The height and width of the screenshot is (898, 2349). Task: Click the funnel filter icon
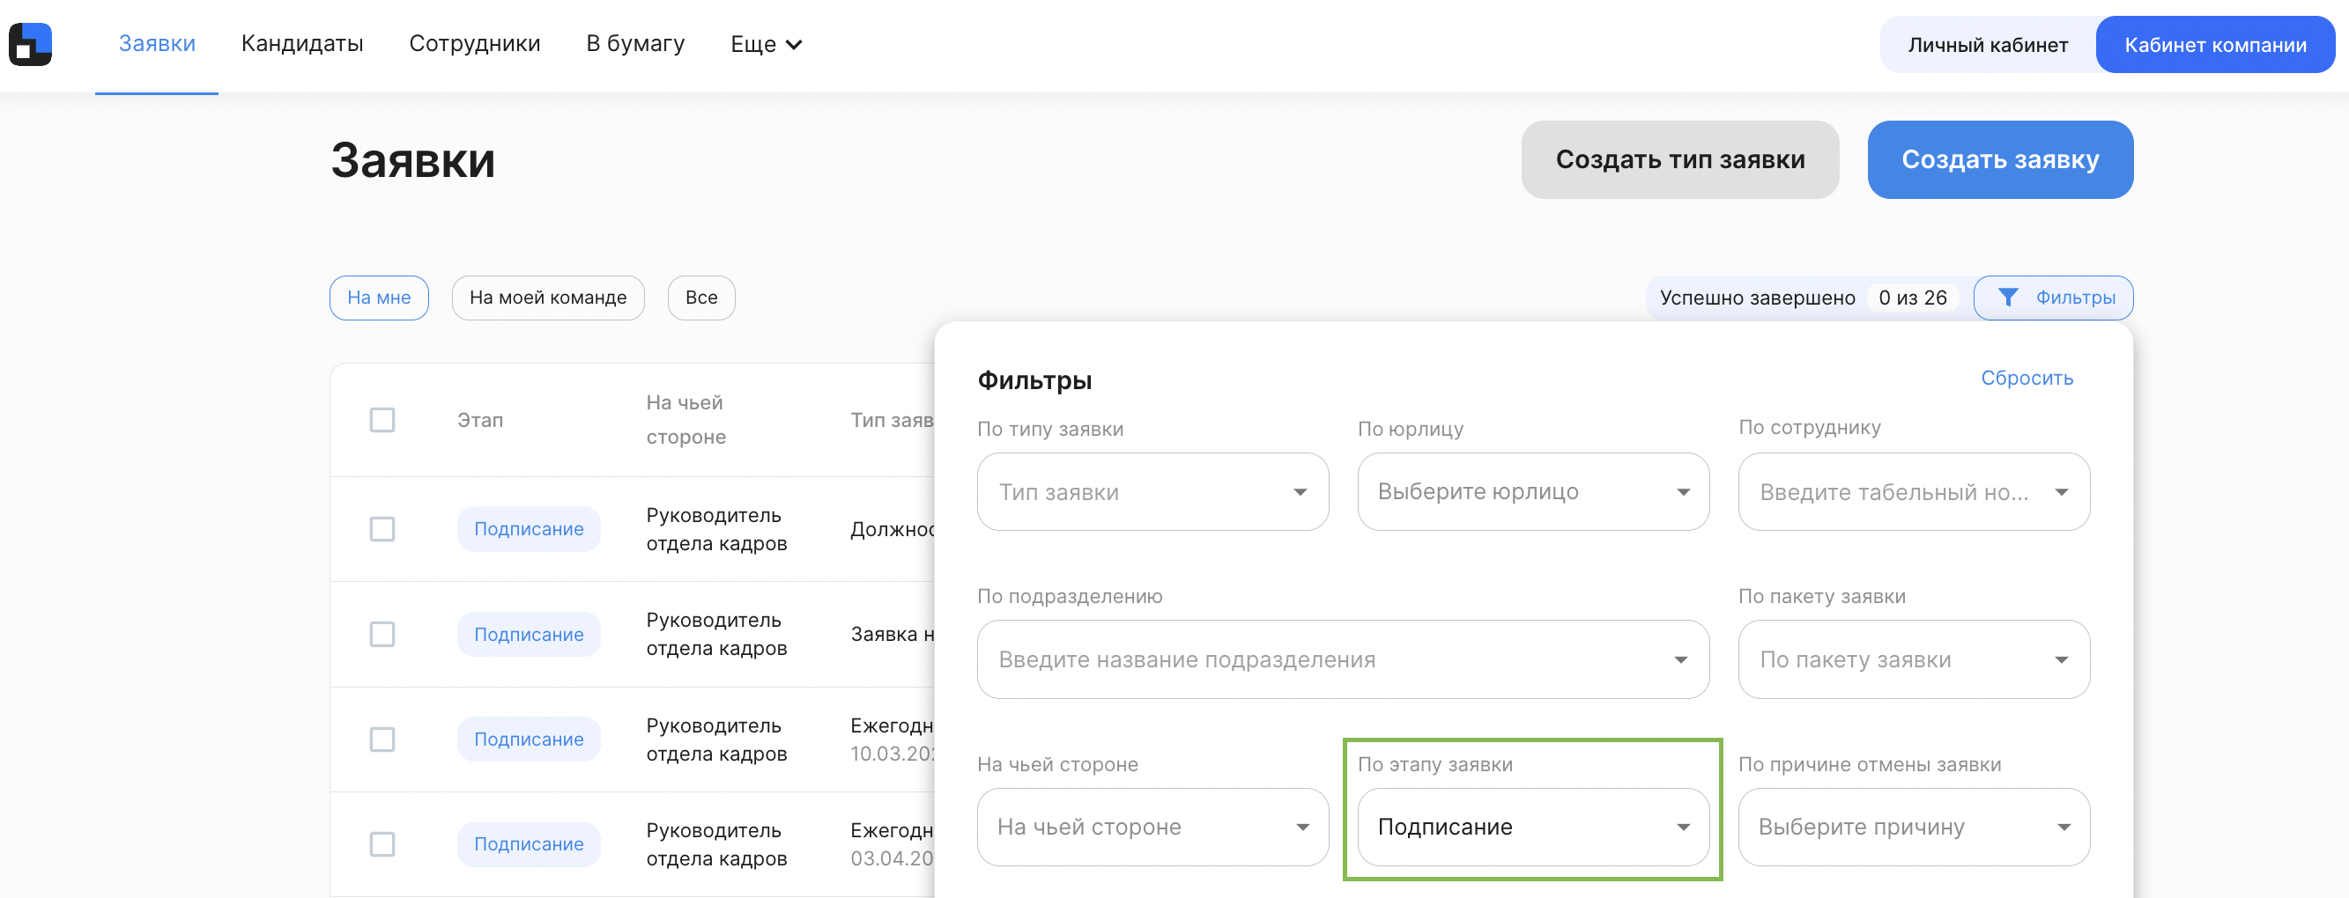(x=2007, y=297)
